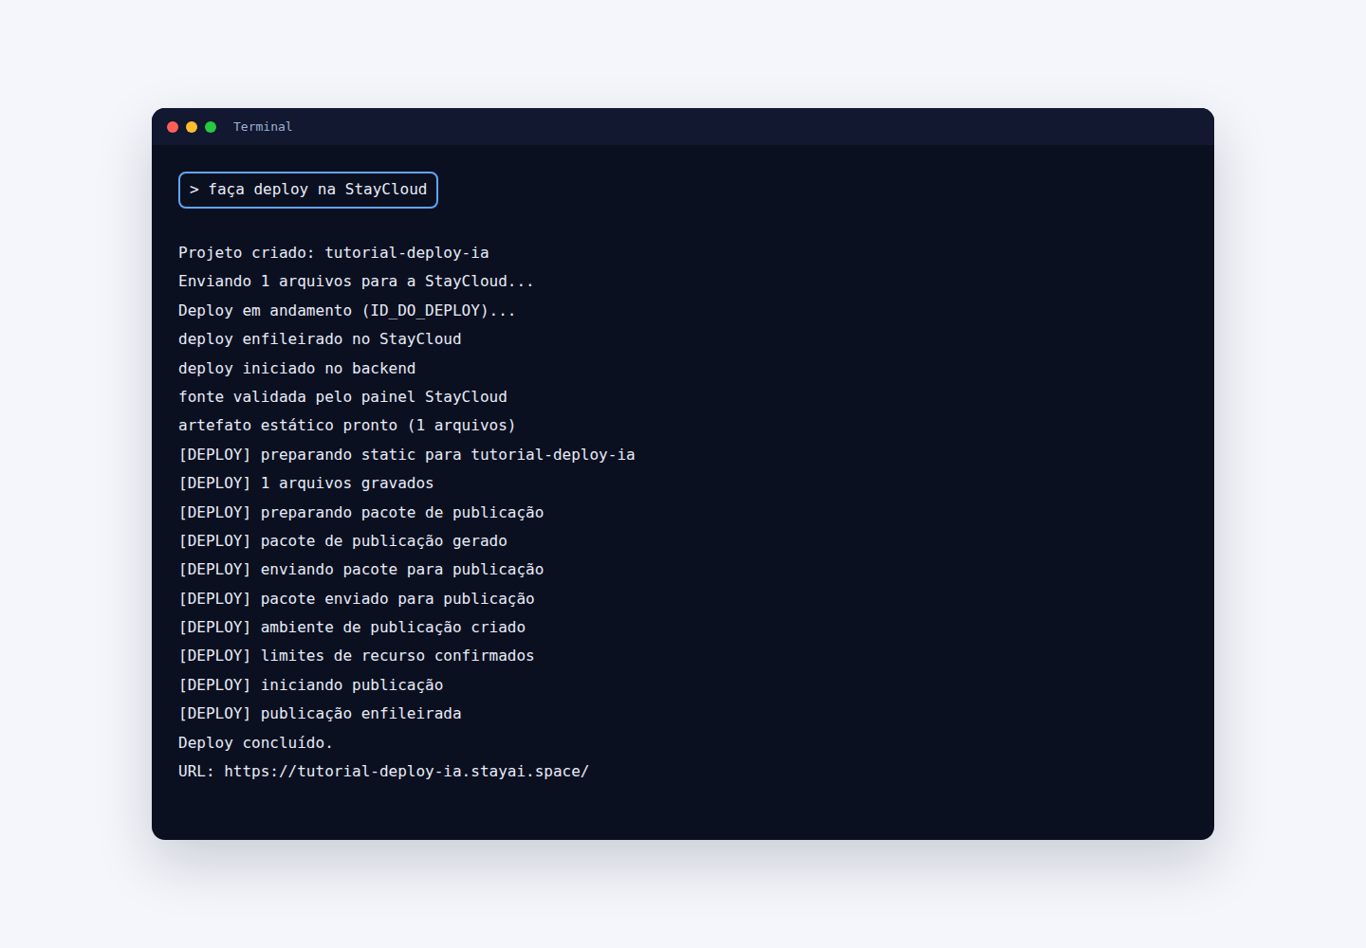Screen dimensions: 1366x948
Task: Click the Terminal title label
Action: (263, 127)
